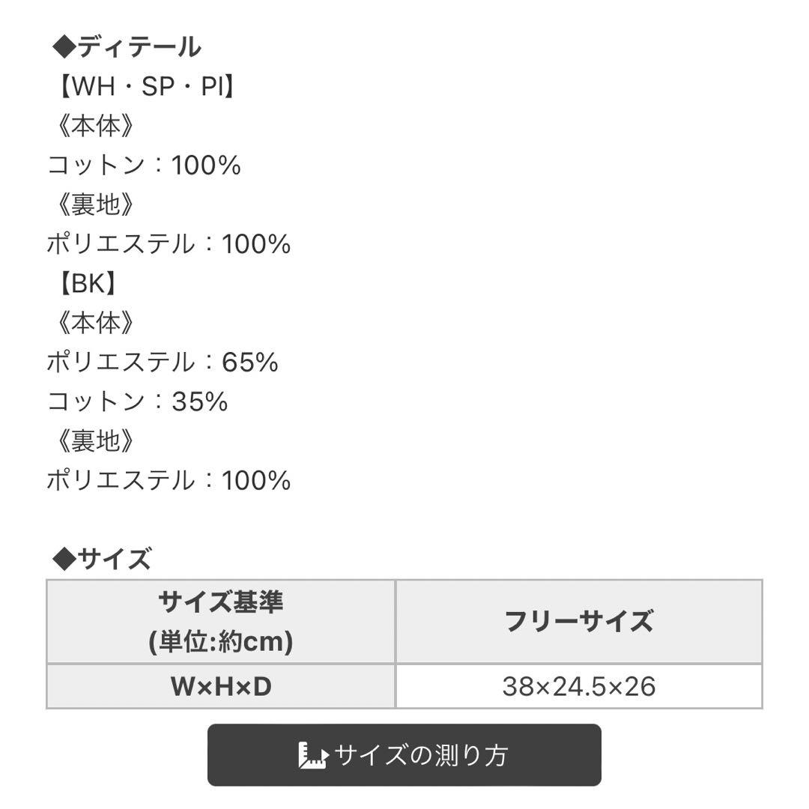
Task: Click the W×H×D row label
Action: point(221,685)
